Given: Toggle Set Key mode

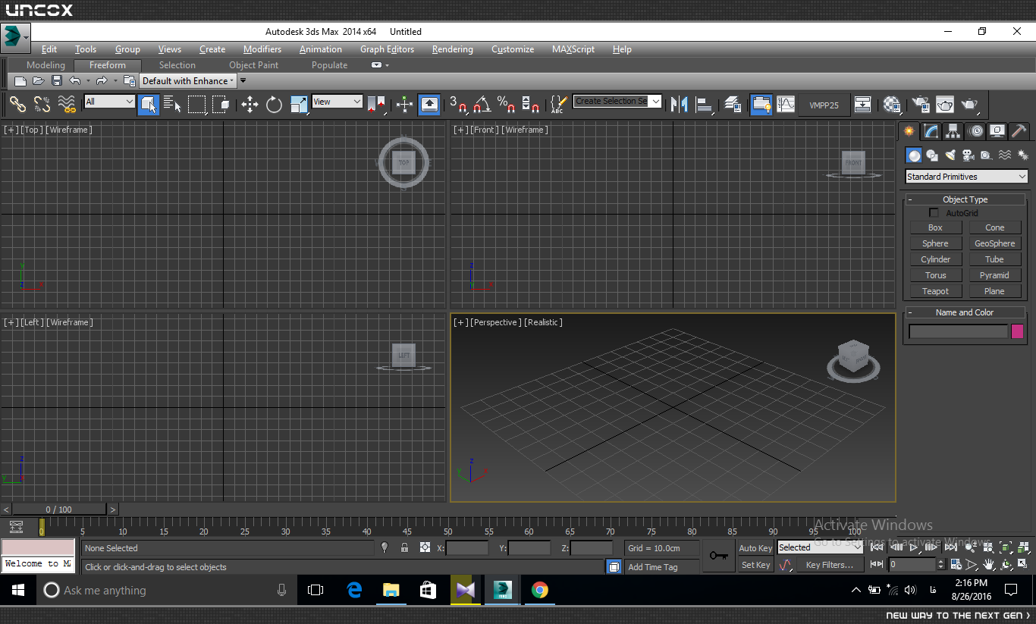Looking at the screenshot, I should point(755,565).
